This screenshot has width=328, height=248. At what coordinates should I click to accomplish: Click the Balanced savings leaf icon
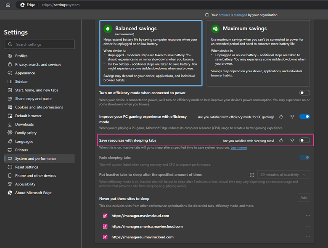click(108, 29)
